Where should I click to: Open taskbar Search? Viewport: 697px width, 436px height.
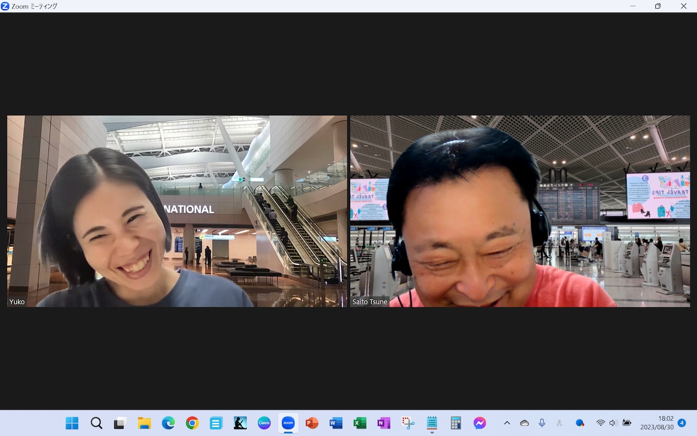point(97,423)
